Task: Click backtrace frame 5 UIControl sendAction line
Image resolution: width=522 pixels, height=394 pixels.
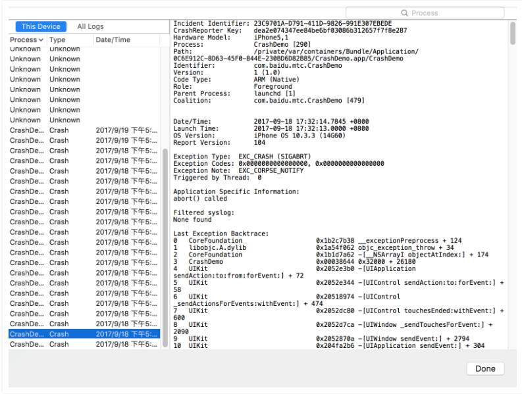Action: pos(338,286)
